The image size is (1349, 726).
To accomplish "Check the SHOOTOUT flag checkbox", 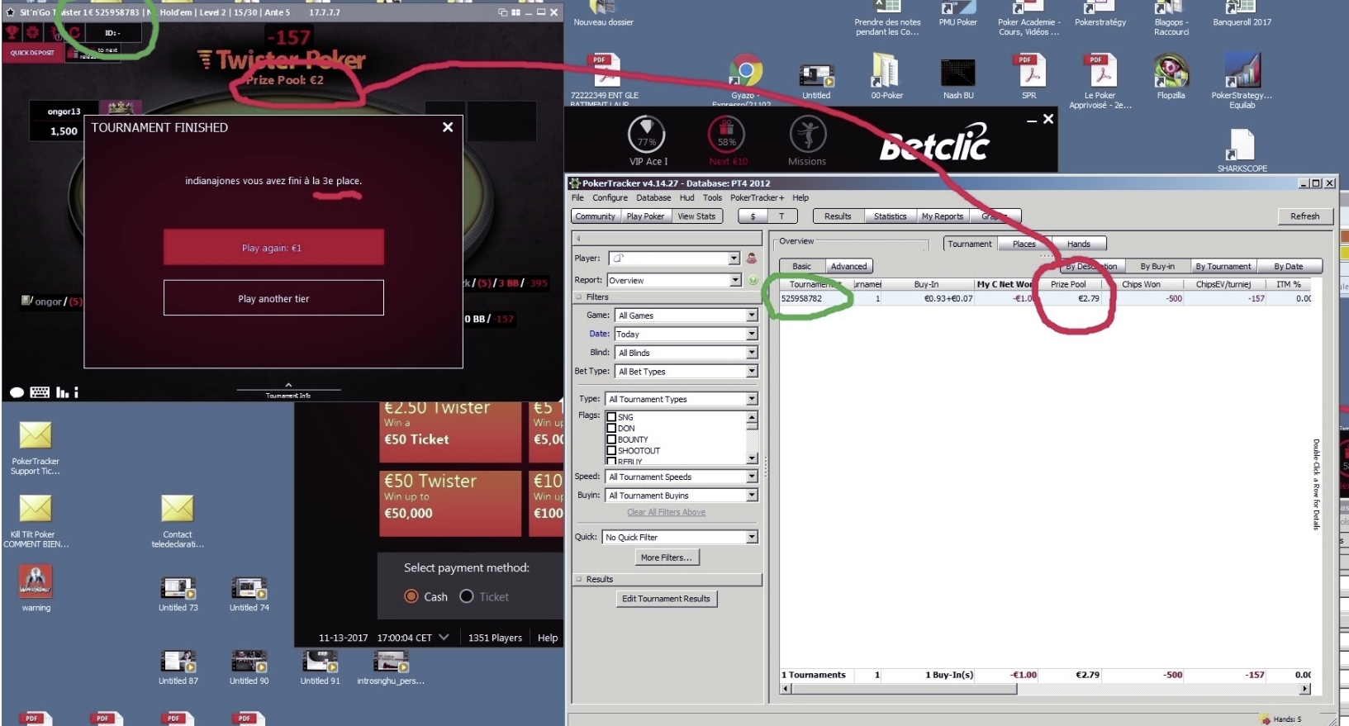I will pos(612,450).
